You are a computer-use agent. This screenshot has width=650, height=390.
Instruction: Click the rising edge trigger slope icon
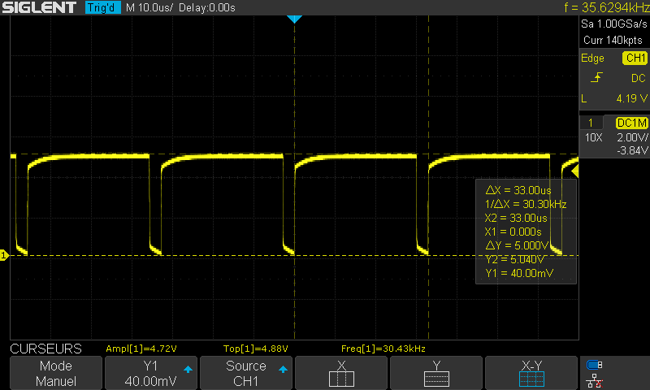(598, 78)
